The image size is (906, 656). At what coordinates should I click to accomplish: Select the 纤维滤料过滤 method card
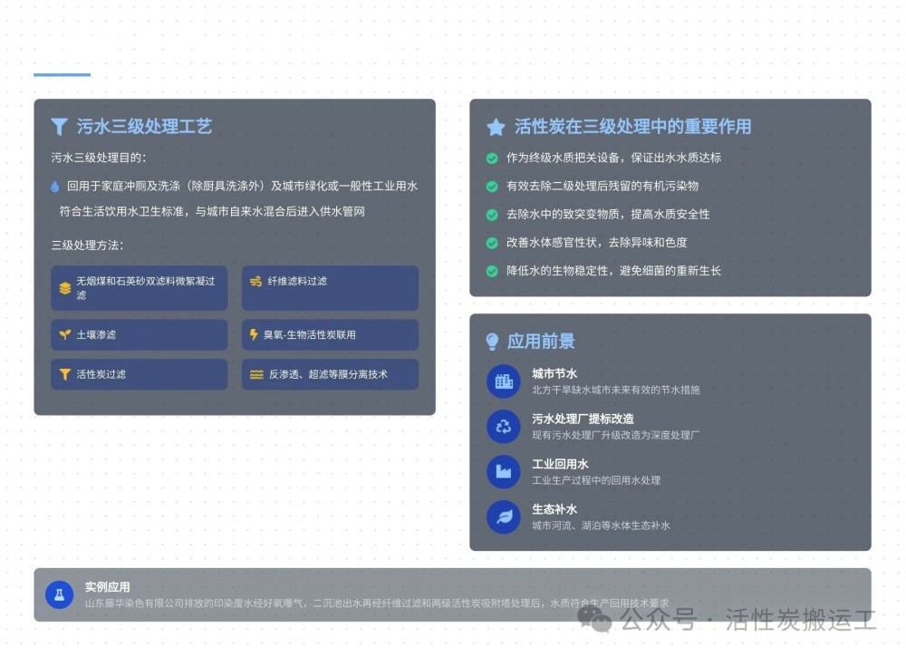(x=330, y=288)
